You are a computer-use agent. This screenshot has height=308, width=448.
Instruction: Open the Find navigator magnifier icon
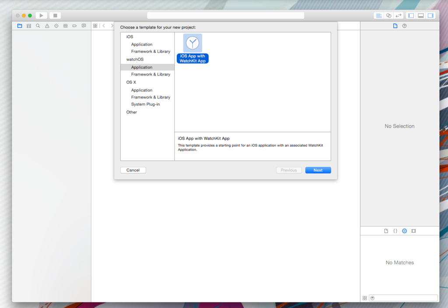pyautogui.click(x=38, y=26)
